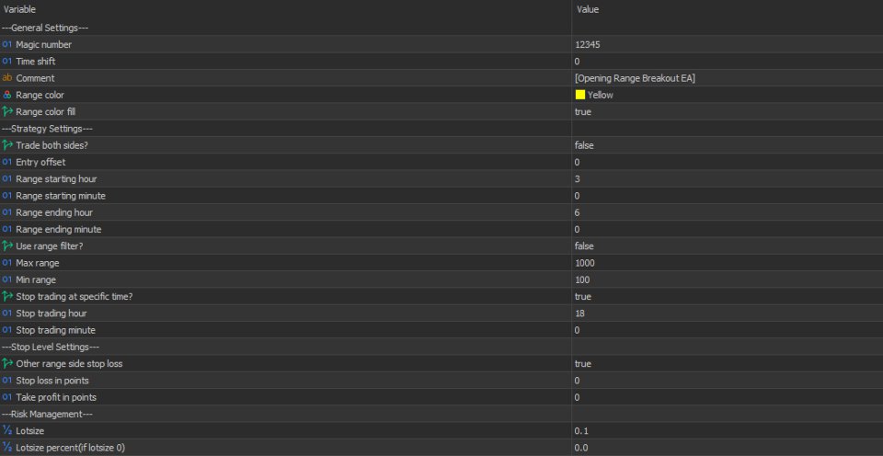Select the Stop loss in points label
883x456 pixels.
click(x=52, y=381)
